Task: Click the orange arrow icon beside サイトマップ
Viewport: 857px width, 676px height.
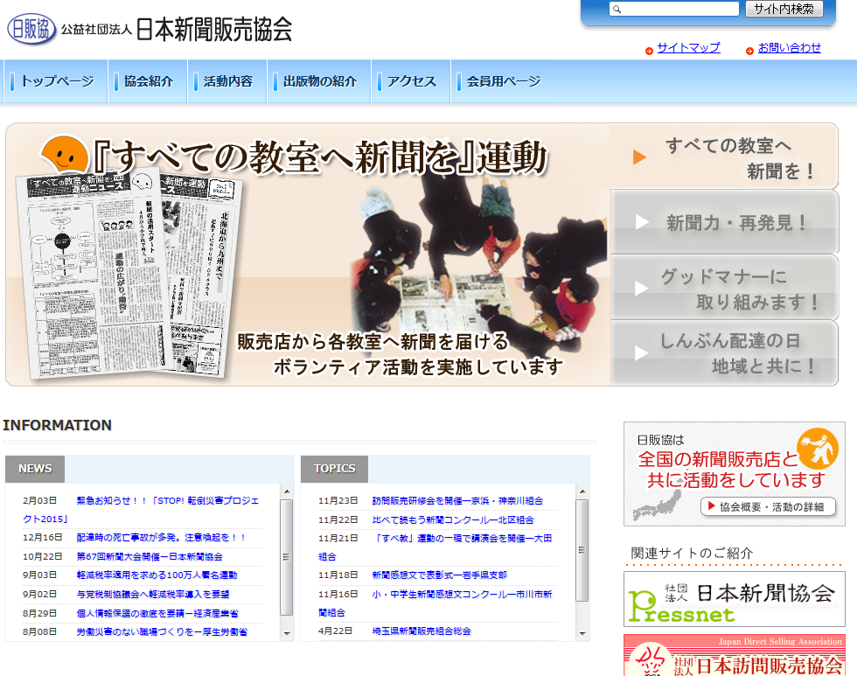Action: pos(649,51)
